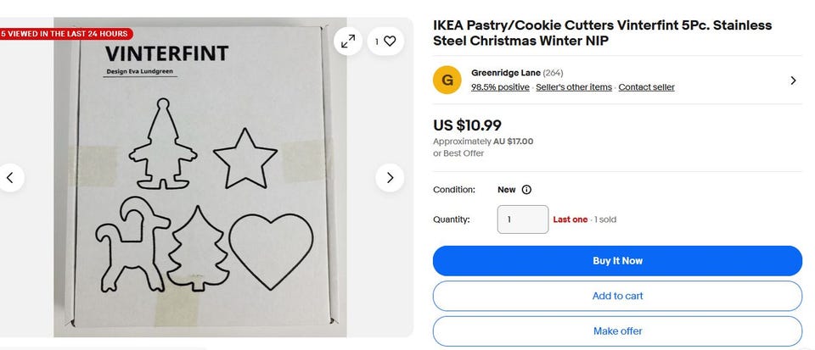
Task: Expand the product image to full view
Action: click(x=348, y=41)
